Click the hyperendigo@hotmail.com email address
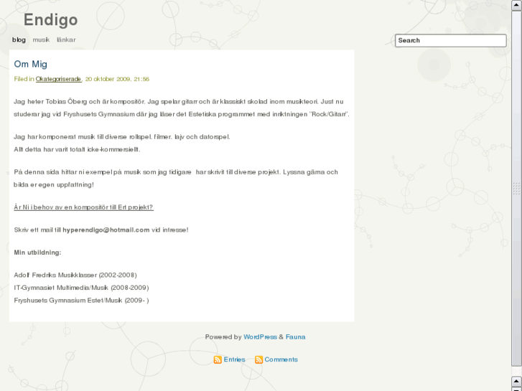The image size is (522, 391). click(x=106, y=230)
